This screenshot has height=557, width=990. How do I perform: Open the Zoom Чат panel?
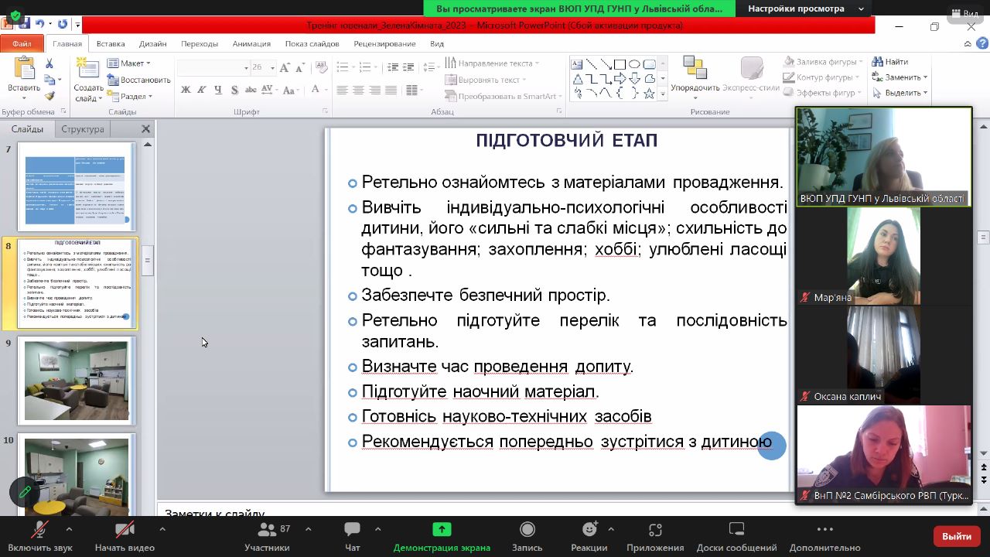pos(353,531)
